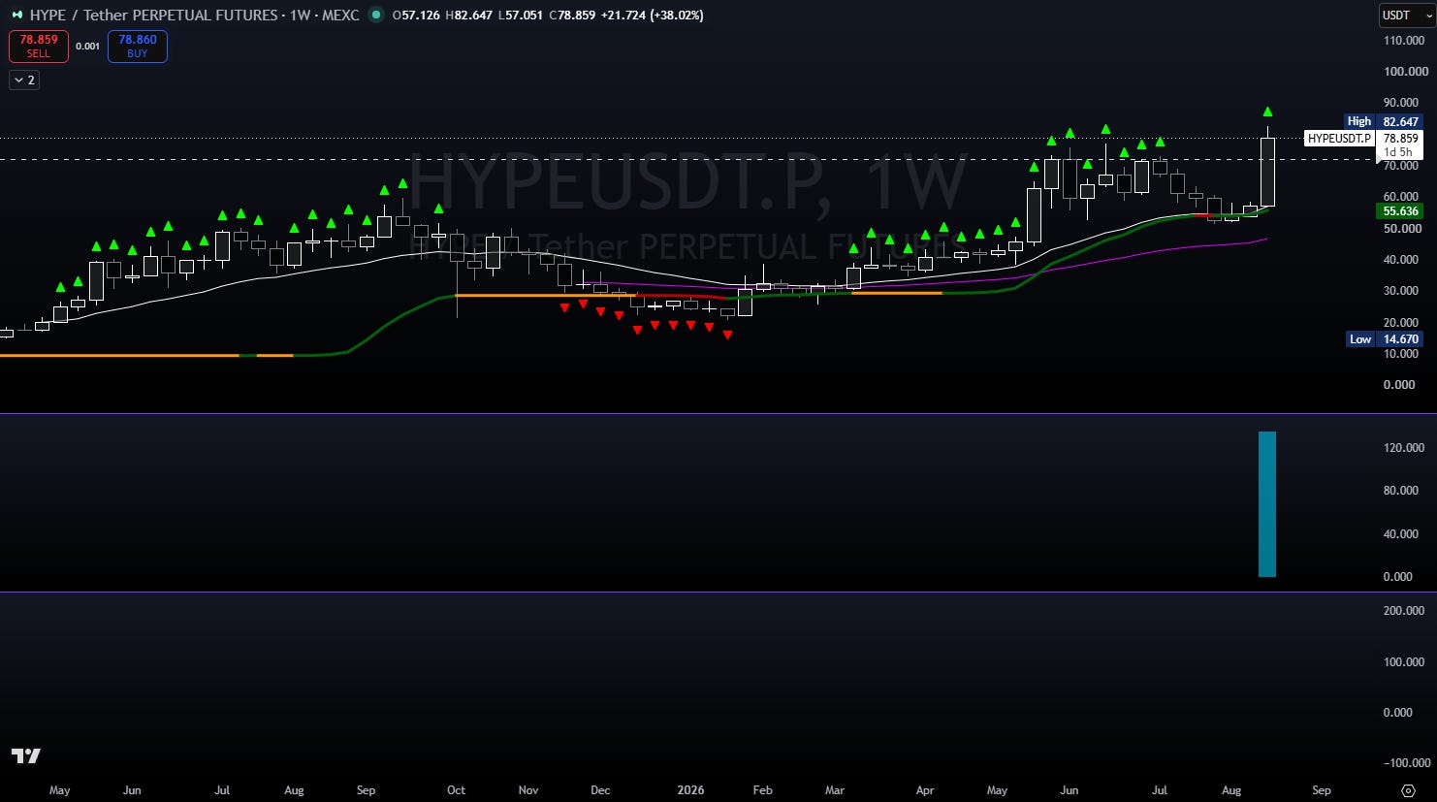Click the open value O57.126
The height and width of the screenshot is (802, 1437).
pyautogui.click(x=417, y=16)
